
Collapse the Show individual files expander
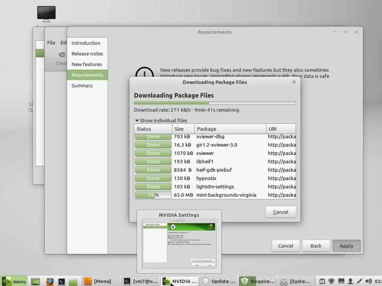coord(161,120)
